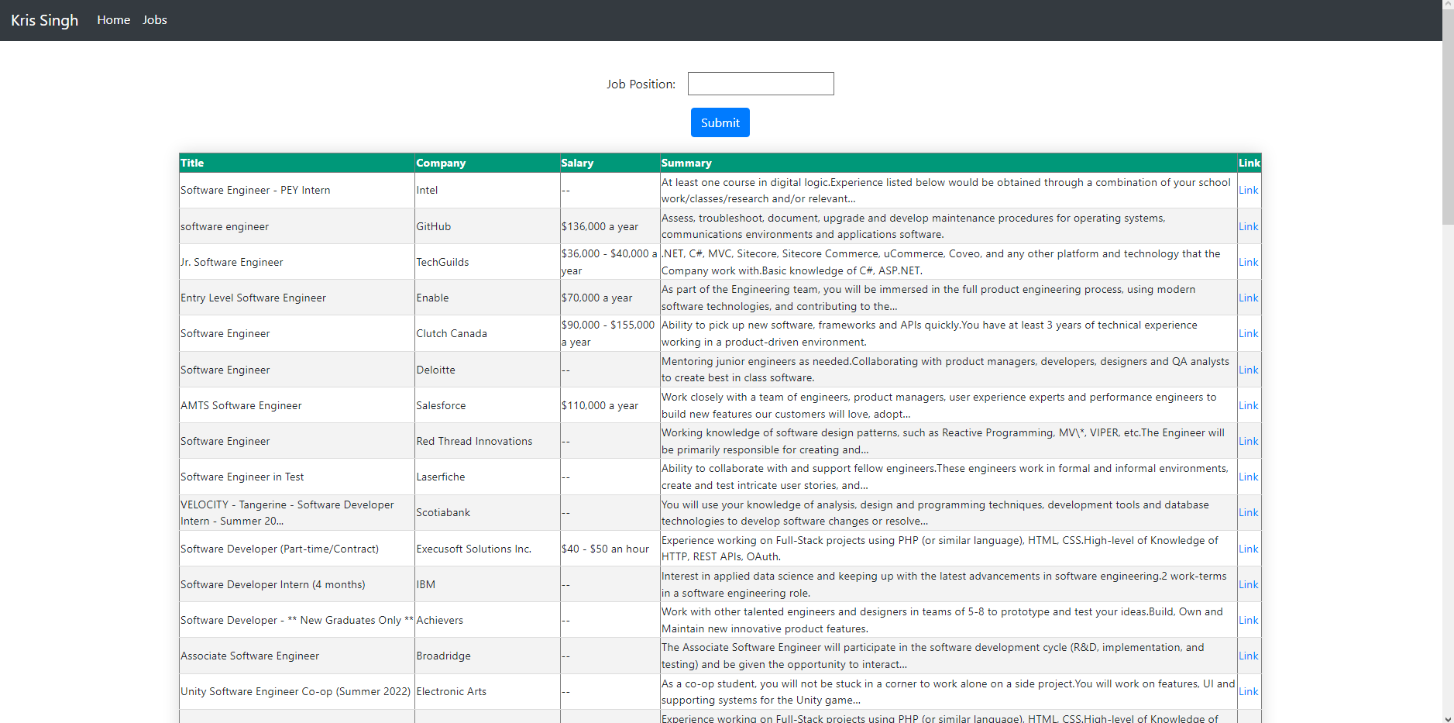
Task: Open the Home nav item
Action: (x=114, y=20)
